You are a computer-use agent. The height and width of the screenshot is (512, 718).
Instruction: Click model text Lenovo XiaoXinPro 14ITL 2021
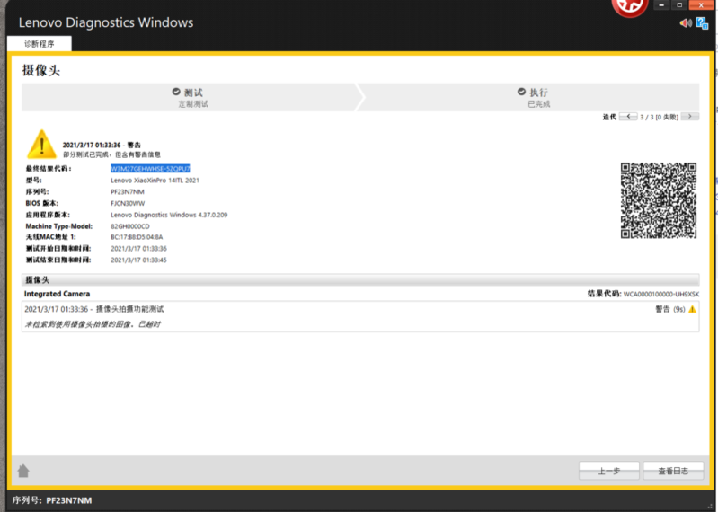[155, 181]
